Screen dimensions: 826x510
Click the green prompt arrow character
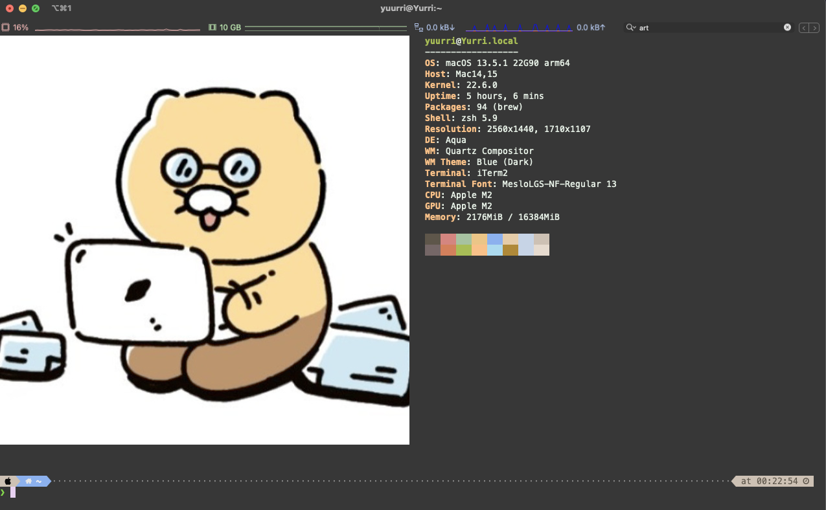[x=3, y=493]
